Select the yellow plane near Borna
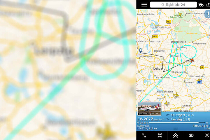 pos(167,103)
